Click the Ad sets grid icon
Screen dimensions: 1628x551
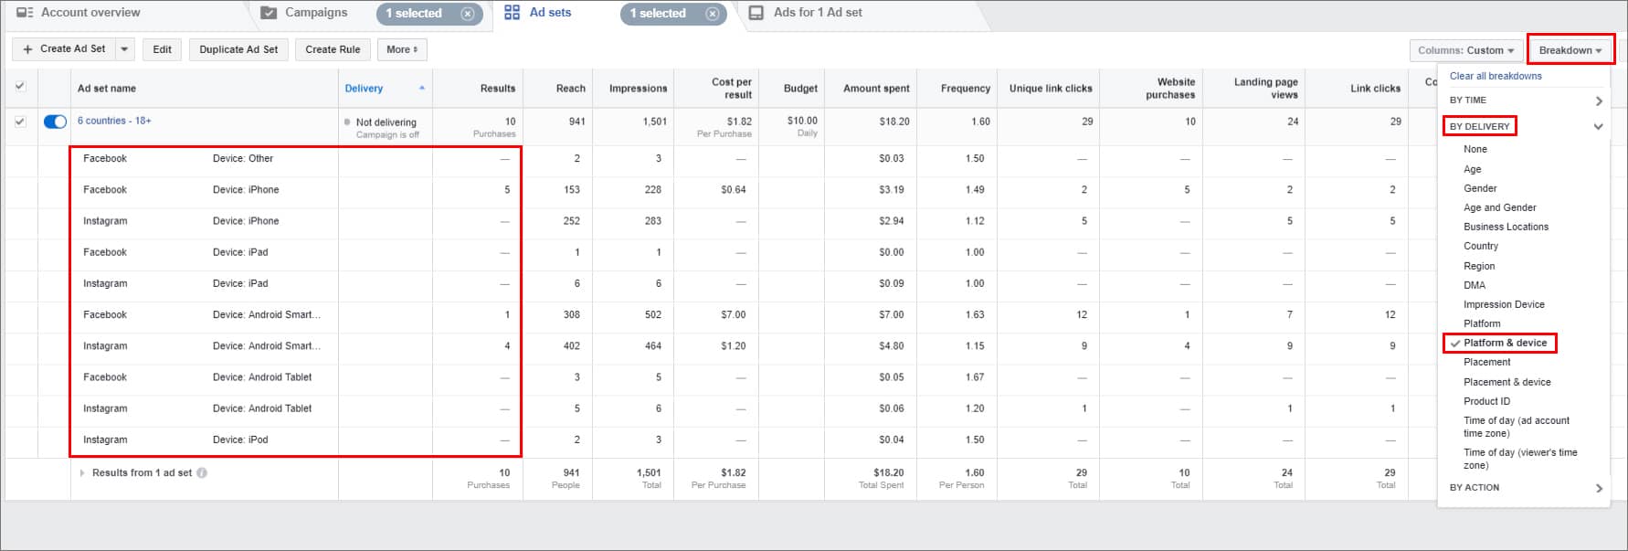[513, 13]
